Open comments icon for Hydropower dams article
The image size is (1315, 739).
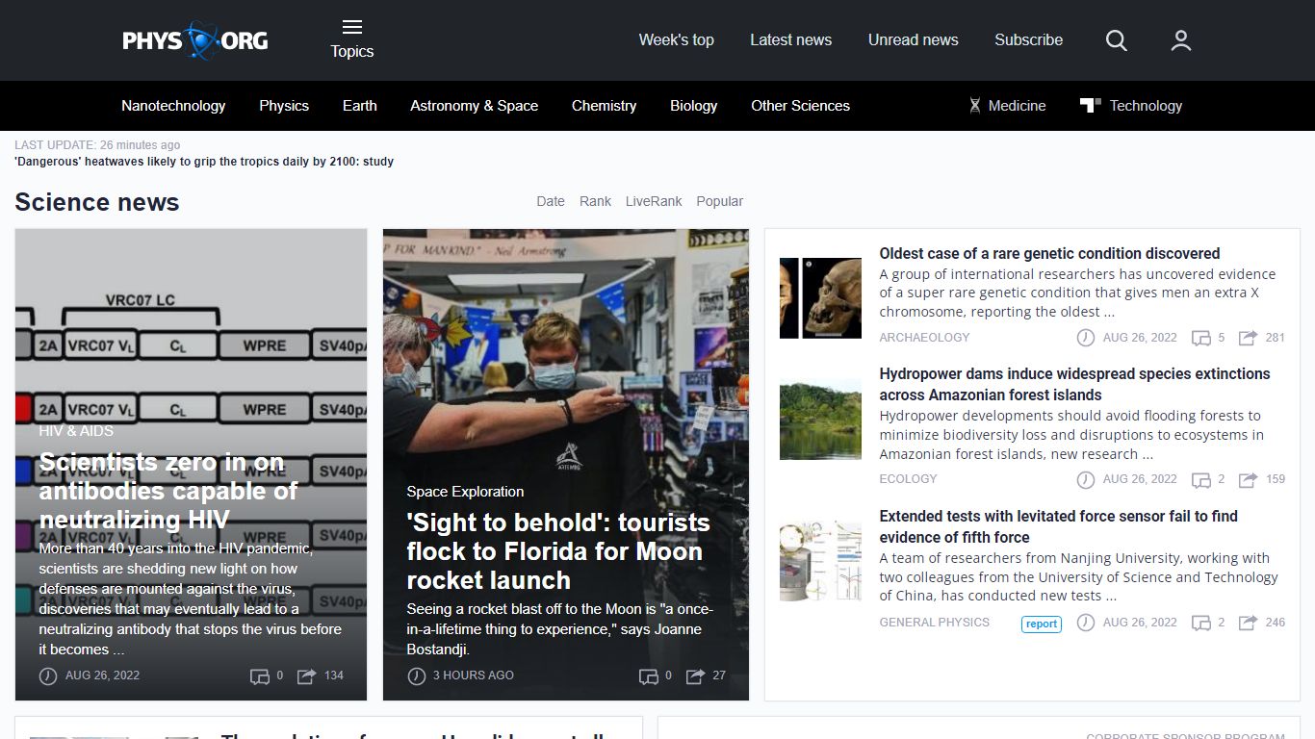tap(1201, 480)
